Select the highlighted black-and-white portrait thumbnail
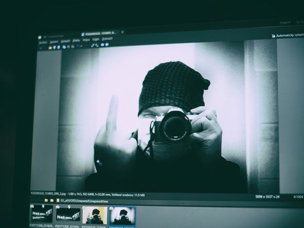This screenshot has height=228, width=304. pyautogui.click(x=122, y=216)
